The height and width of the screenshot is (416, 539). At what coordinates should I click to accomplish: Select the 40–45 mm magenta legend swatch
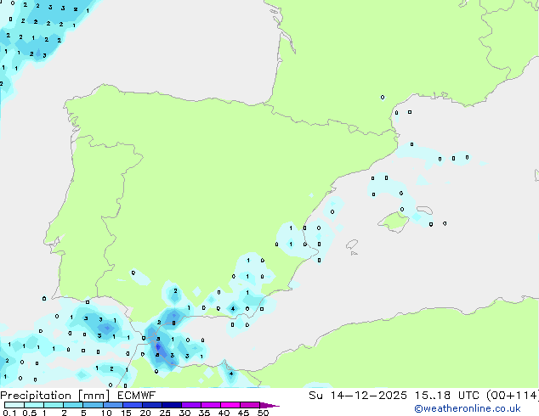(x=230, y=405)
